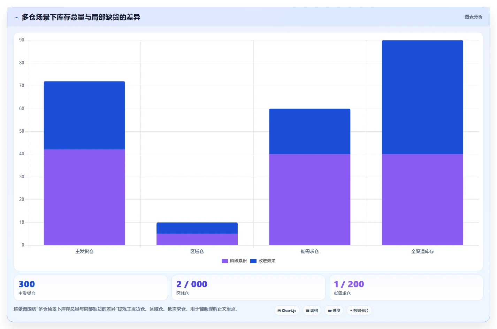Click the 图表分析 label in header
The width and height of the screenshot is (497, 329).
coord(473,17)
